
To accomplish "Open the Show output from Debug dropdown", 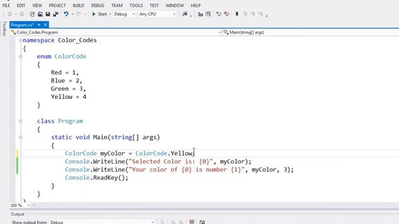I will [102, 222].
